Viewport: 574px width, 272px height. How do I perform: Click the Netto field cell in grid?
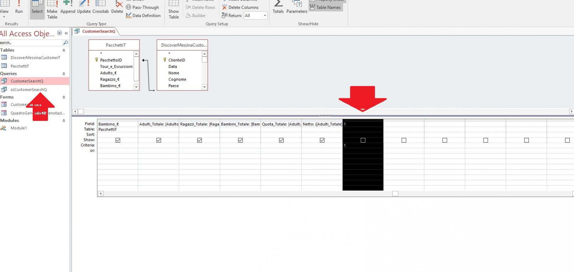322,124
